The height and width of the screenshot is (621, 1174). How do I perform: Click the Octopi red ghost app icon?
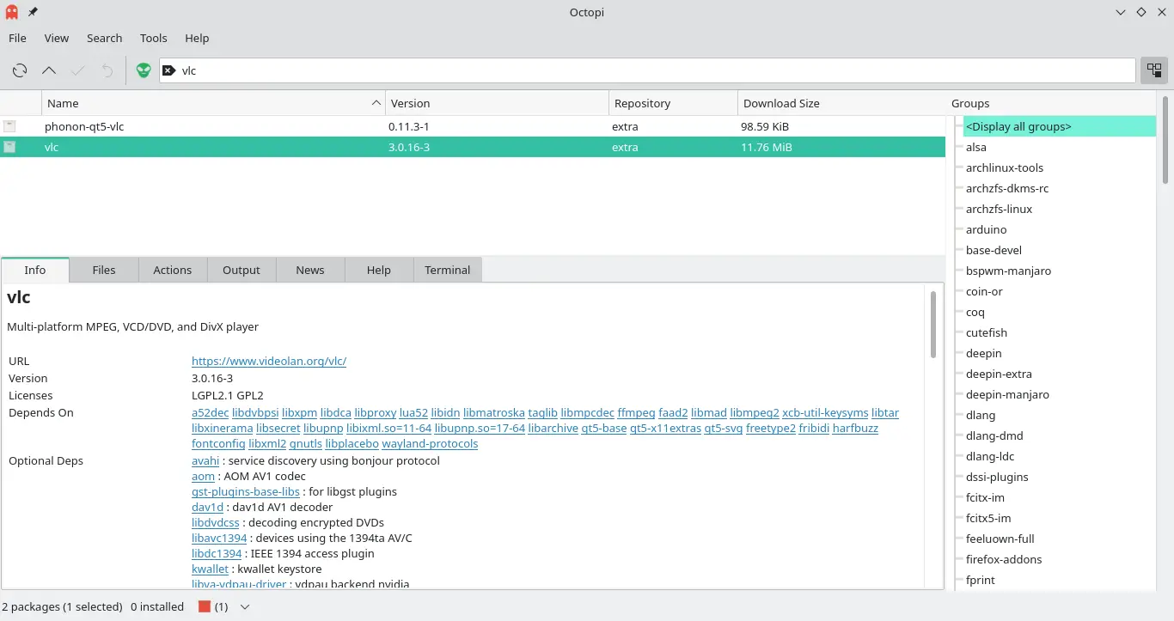pyautogui.click(x=12, y=12)
